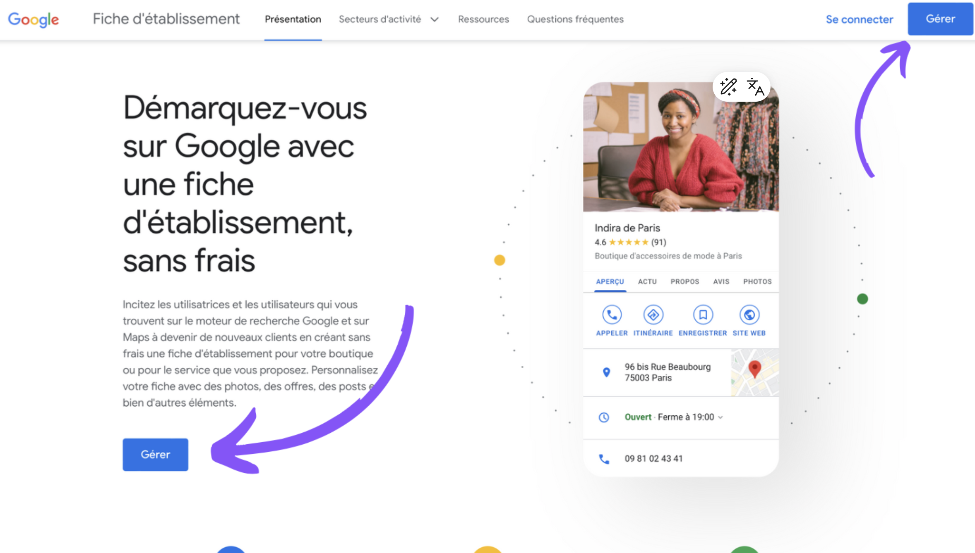Click the Itinéraire directions icon
This screenshot has width=975, height=553.
pos(653,315)
